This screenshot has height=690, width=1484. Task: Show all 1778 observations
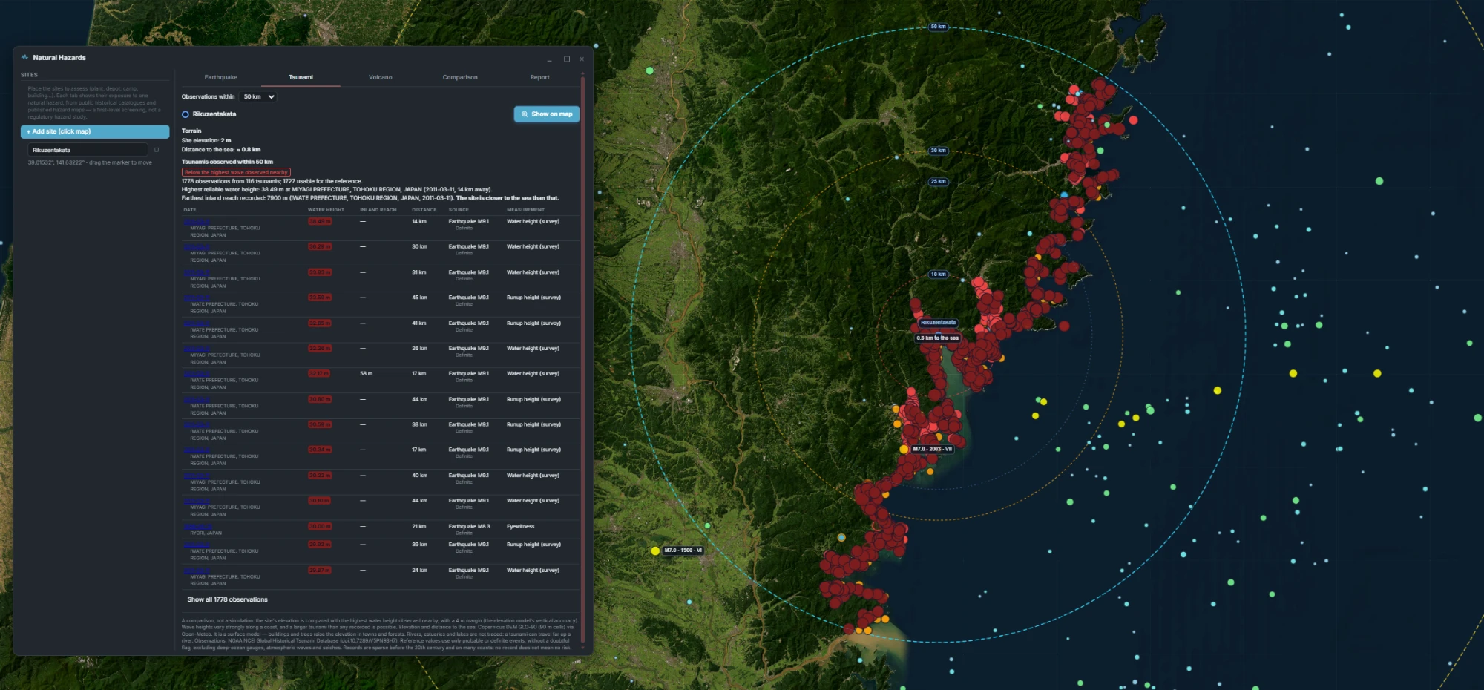pyautogui.click(x=228, y=599)
